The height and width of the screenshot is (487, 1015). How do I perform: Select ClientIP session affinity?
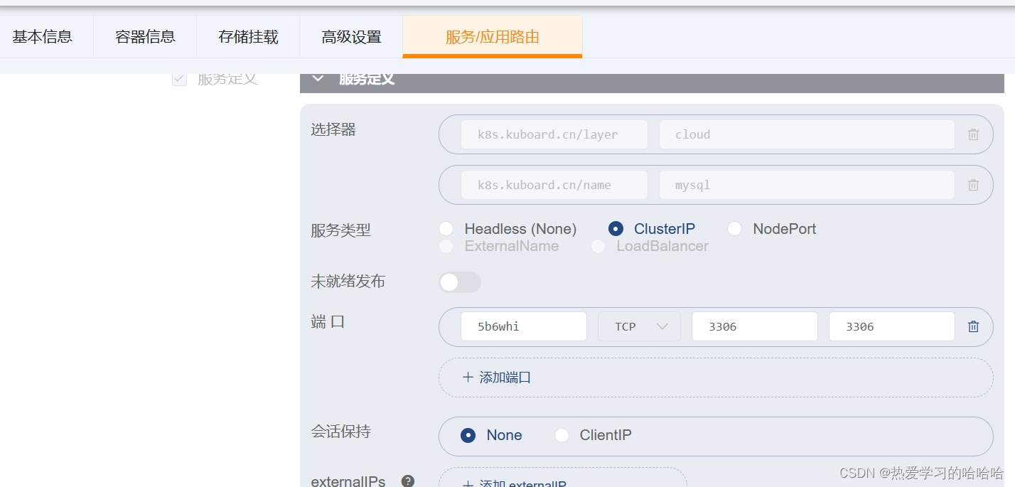[x=562, y=435]
